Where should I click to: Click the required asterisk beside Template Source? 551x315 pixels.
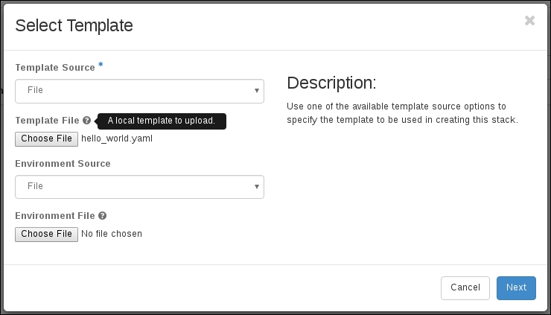coord(101,66)
